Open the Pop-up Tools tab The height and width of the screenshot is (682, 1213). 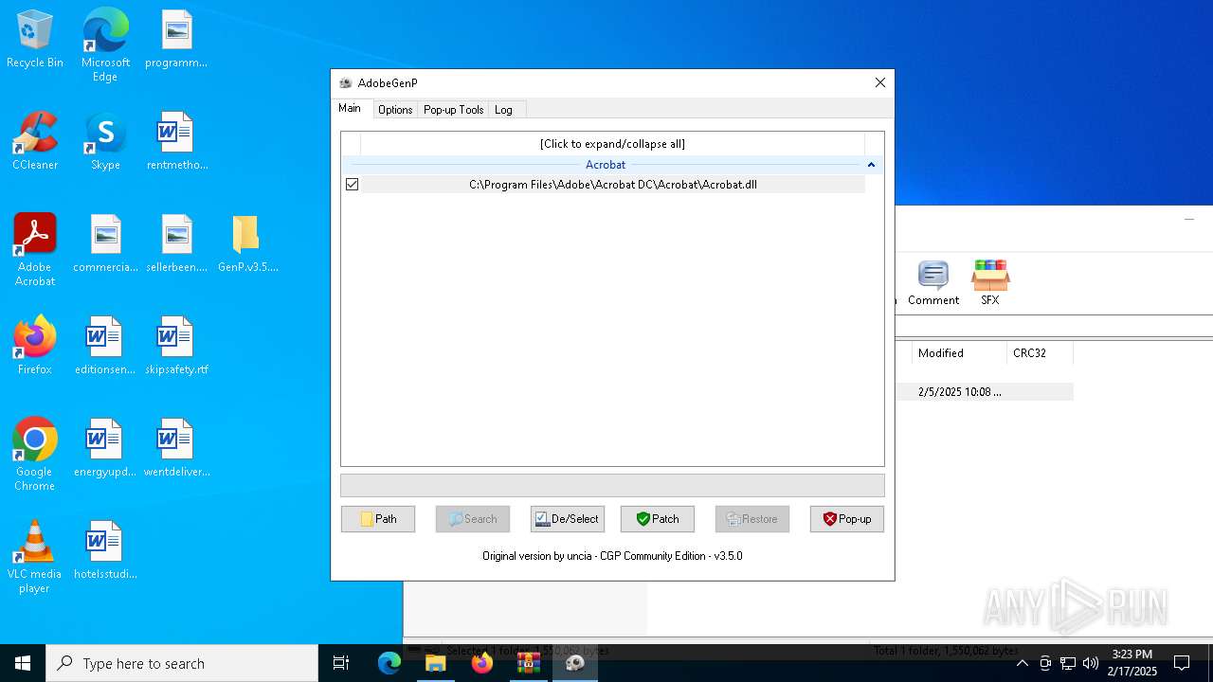pyautogui.click(x=454, y=110)
